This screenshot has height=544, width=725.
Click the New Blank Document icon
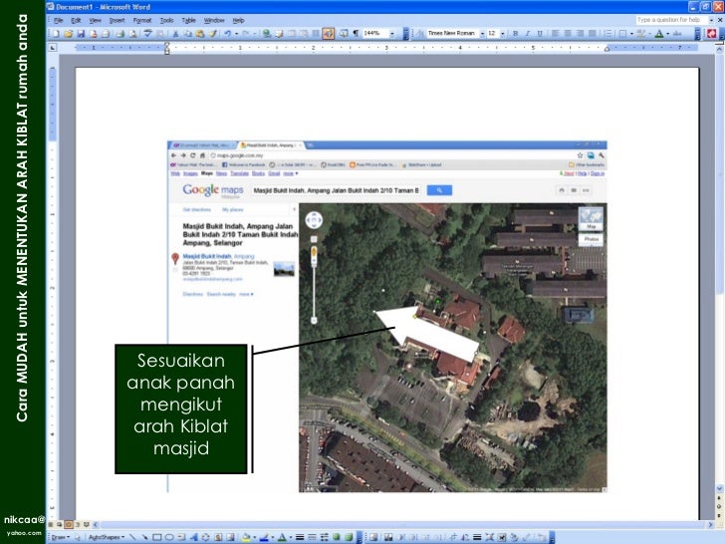(56, 33)
